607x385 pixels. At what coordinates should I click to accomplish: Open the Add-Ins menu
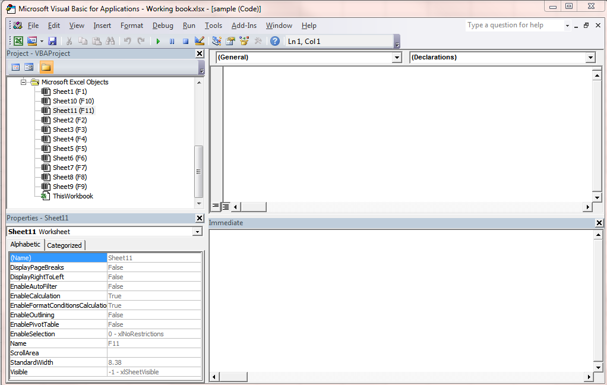244,26
